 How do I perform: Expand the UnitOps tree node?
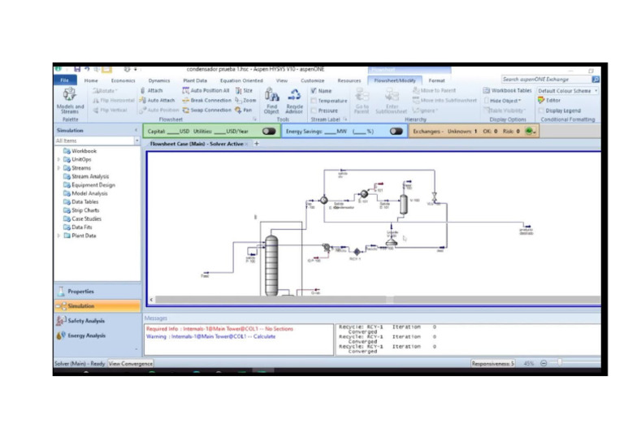pyautogui.click(x=58, y=159)
